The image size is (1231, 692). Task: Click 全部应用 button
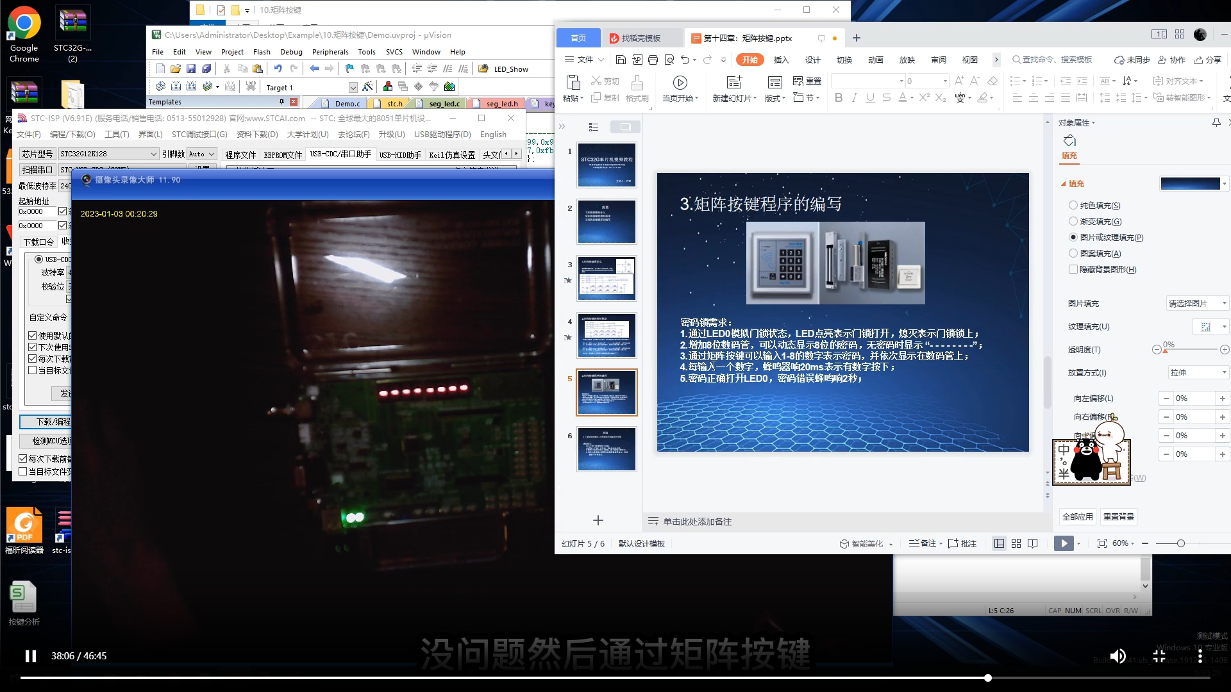[1077, 516]
